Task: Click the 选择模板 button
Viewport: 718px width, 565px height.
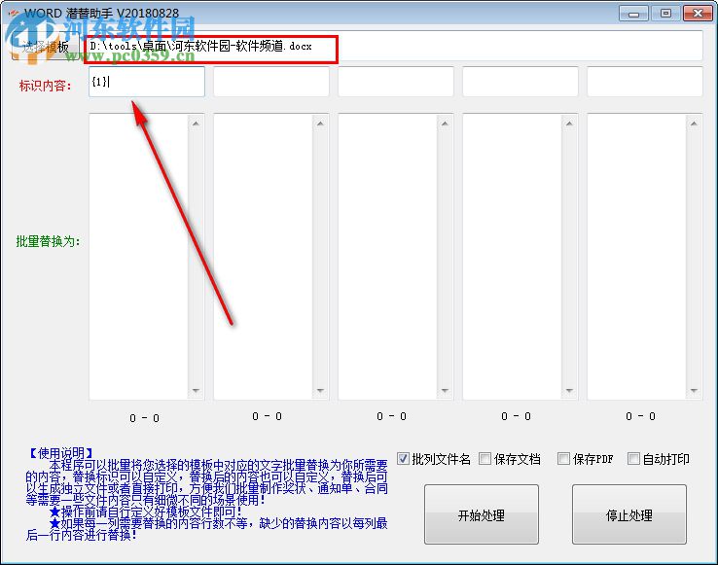Action: coord(46,47)
